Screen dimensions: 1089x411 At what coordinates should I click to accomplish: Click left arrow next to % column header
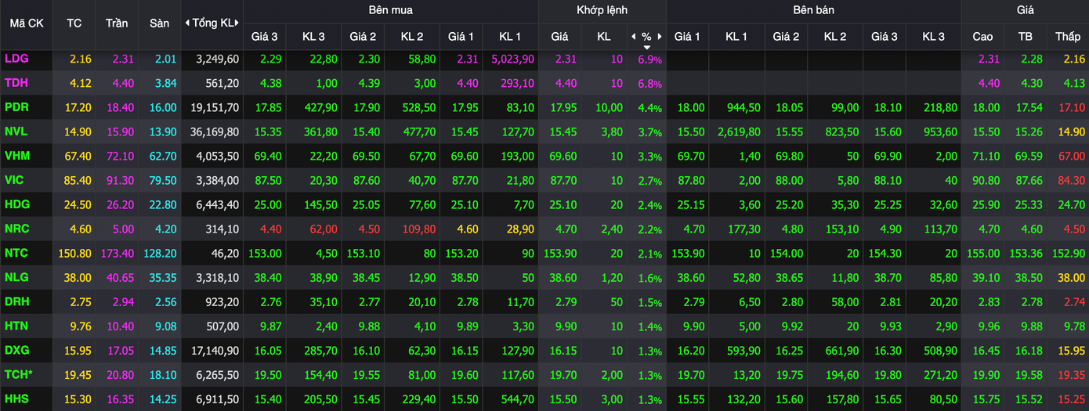pos(634,37)
